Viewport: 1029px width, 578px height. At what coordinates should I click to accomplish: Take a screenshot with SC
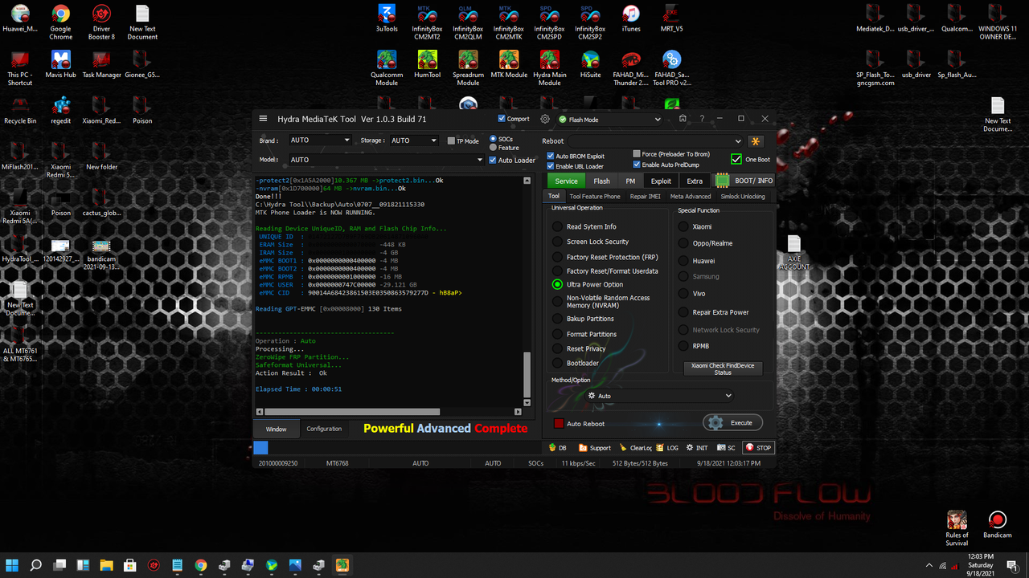[726, 448]
